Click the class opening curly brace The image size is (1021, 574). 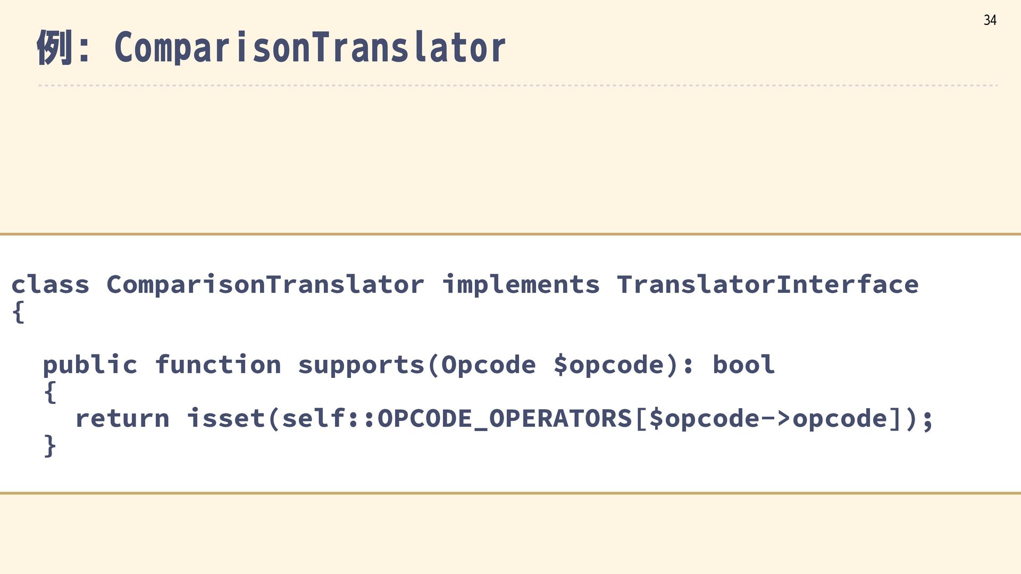pyautogui.click(x=18, y=311)
